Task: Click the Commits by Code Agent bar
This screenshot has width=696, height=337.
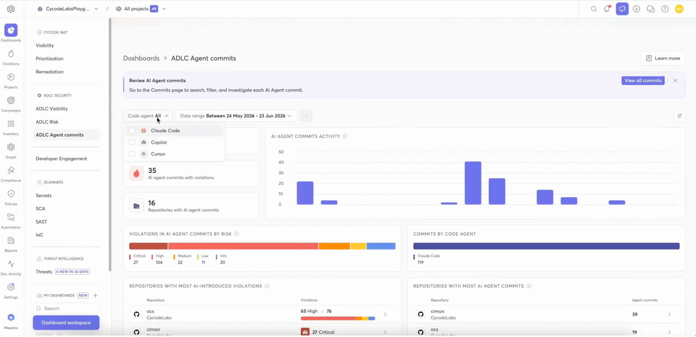Action: pyautogui.click(x=546, y=246)
